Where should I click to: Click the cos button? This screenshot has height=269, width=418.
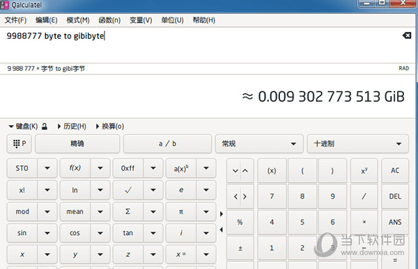pyautogui.click(x=75, y=233)
